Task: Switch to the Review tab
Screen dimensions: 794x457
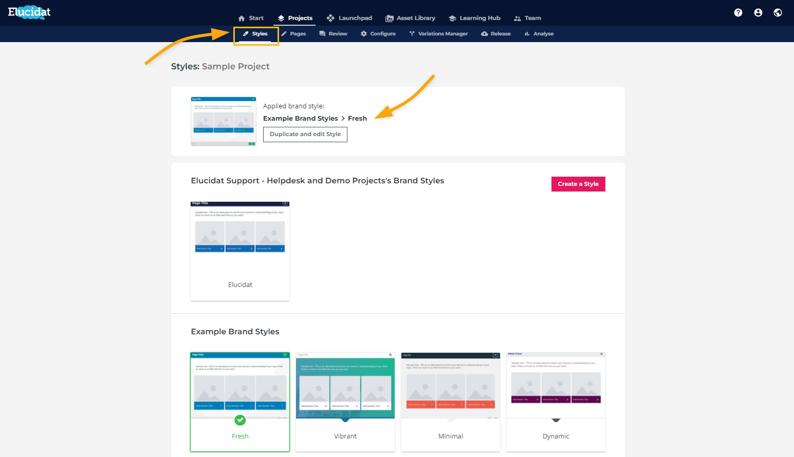Action: [333, 34]
